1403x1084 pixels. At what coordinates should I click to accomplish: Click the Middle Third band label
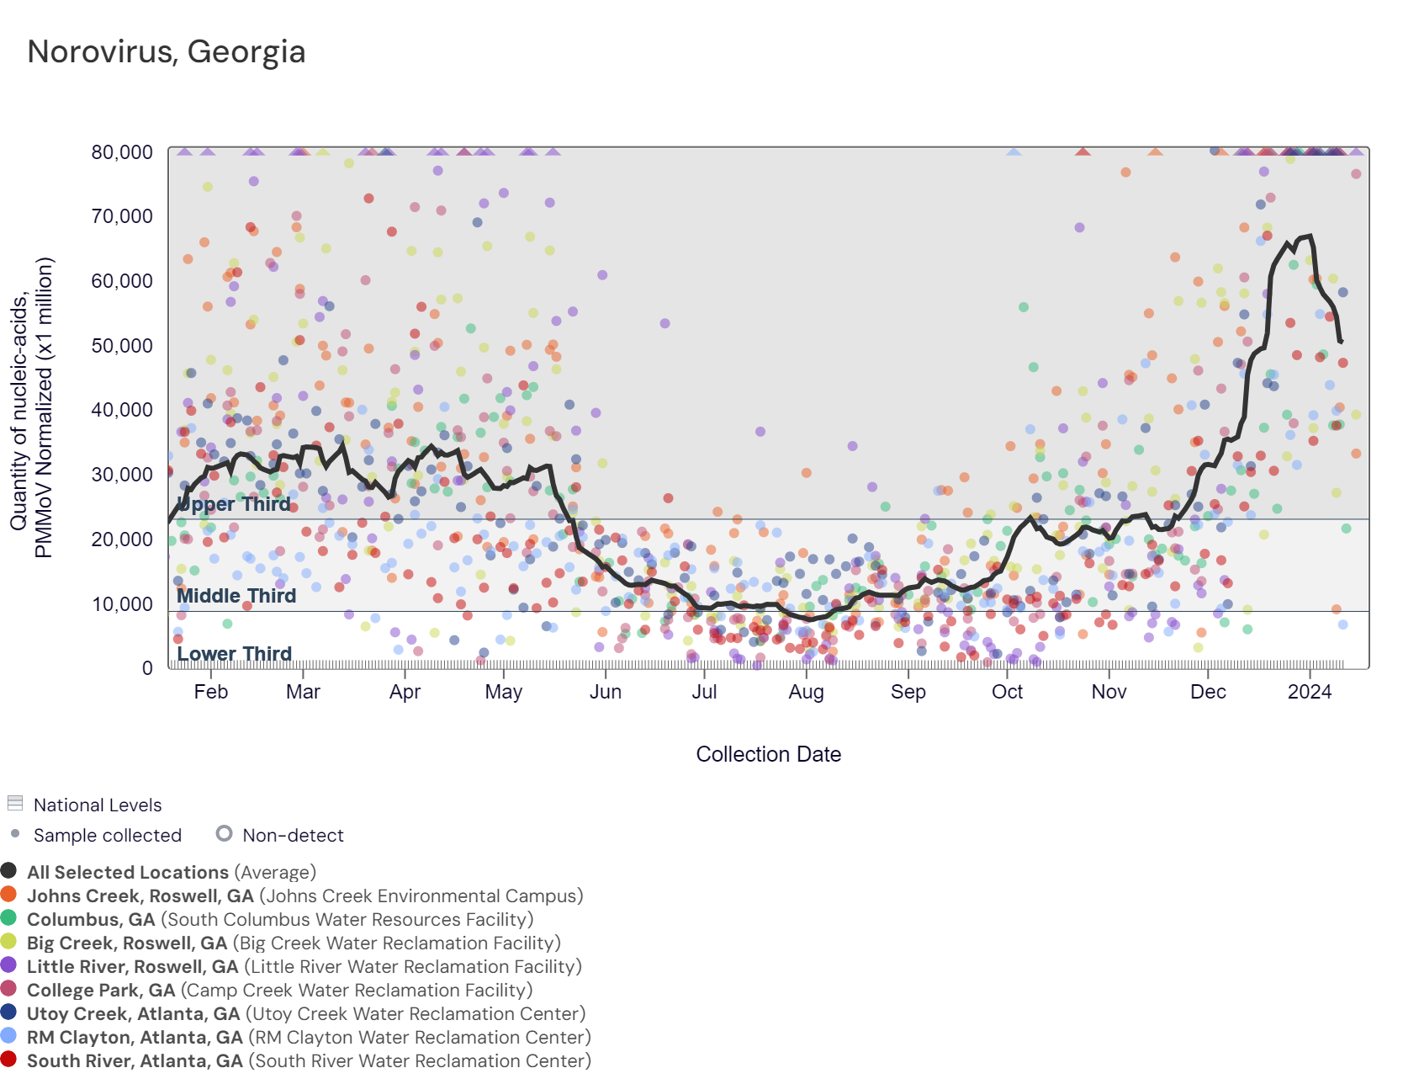tap(236, 596)
